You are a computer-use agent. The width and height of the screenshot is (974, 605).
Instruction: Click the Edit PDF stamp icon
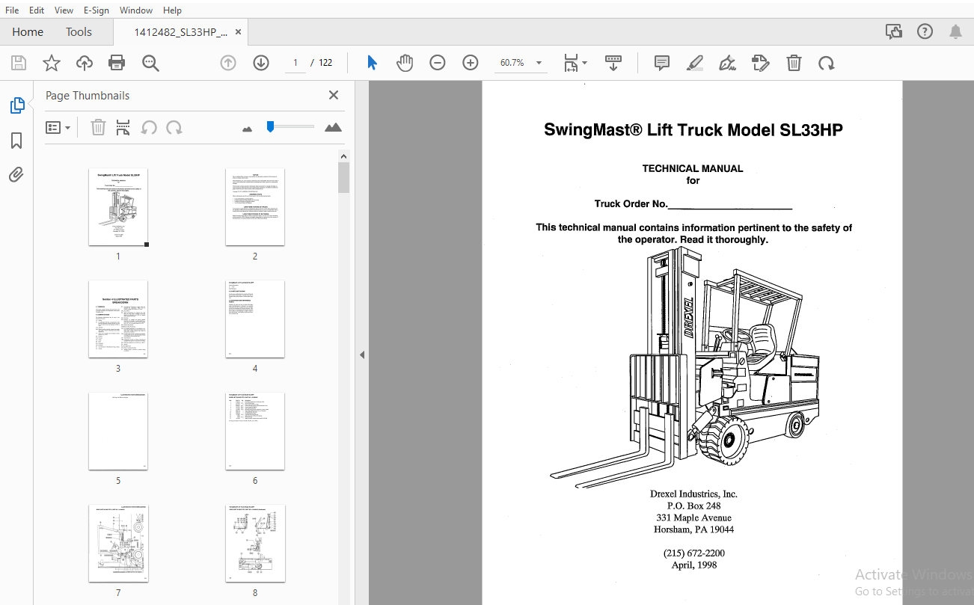coord(761,63)
